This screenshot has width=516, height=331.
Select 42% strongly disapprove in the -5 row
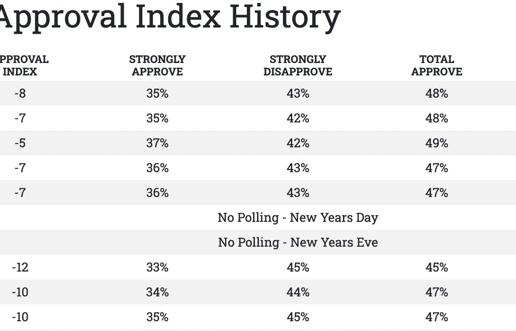[298, 143]
